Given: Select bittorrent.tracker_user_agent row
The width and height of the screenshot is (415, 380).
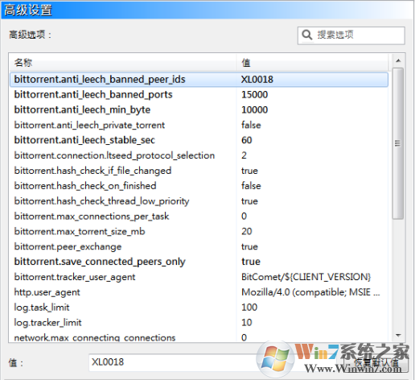Looking at the screenshot, I should coord(199,277).
